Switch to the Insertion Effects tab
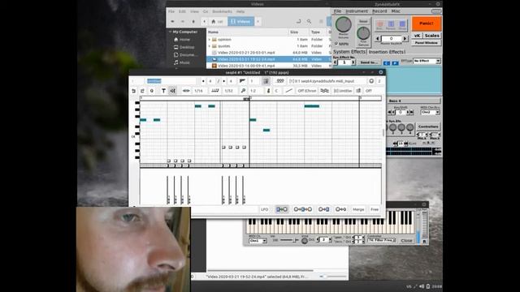 pyautogui.click(x=387, y=52)
